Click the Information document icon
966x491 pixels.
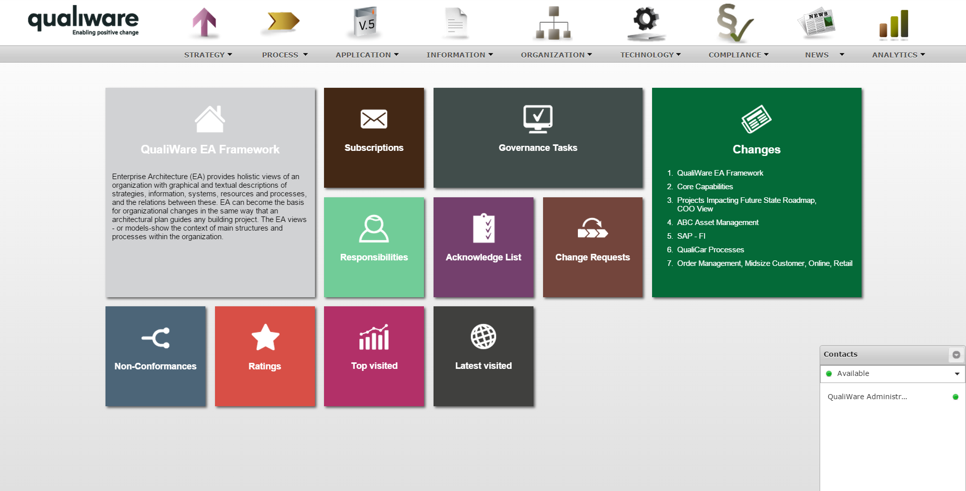click(x=456, y=22)
